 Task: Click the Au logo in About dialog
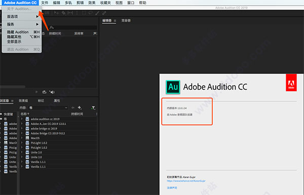pyautogui.click(x=173, y=87)
